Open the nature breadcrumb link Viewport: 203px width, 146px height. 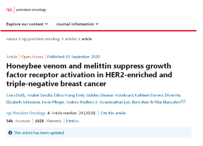[x=12, y=39]
